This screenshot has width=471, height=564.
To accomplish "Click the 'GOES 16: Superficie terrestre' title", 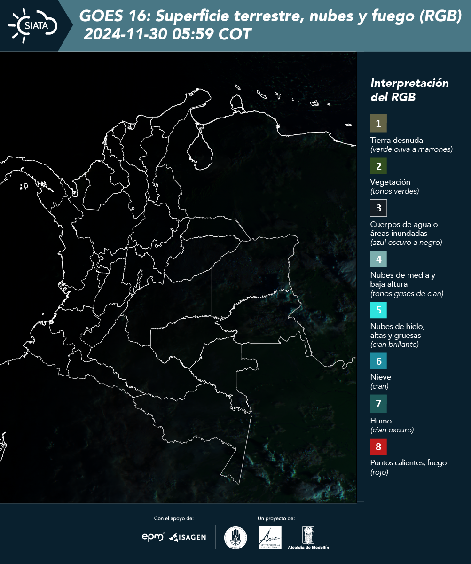I will point(271,16).
